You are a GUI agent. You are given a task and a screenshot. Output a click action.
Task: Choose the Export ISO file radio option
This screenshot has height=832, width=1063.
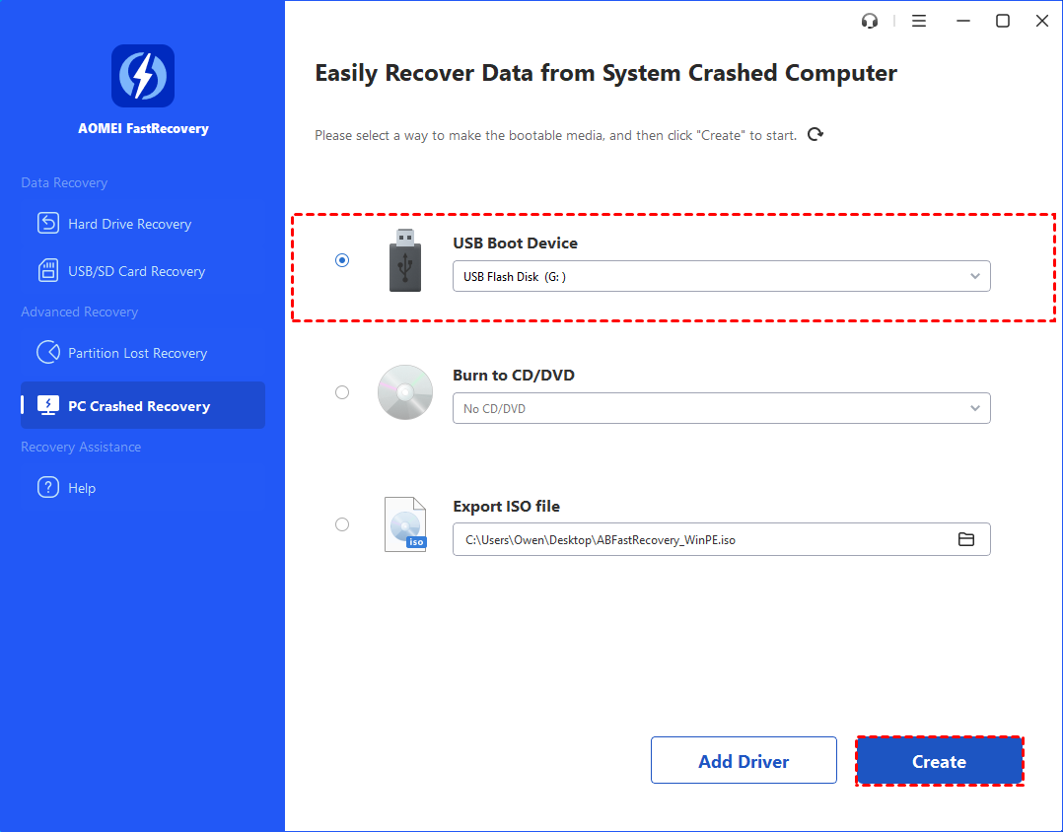pyautogui.click(x=342, y=524)
